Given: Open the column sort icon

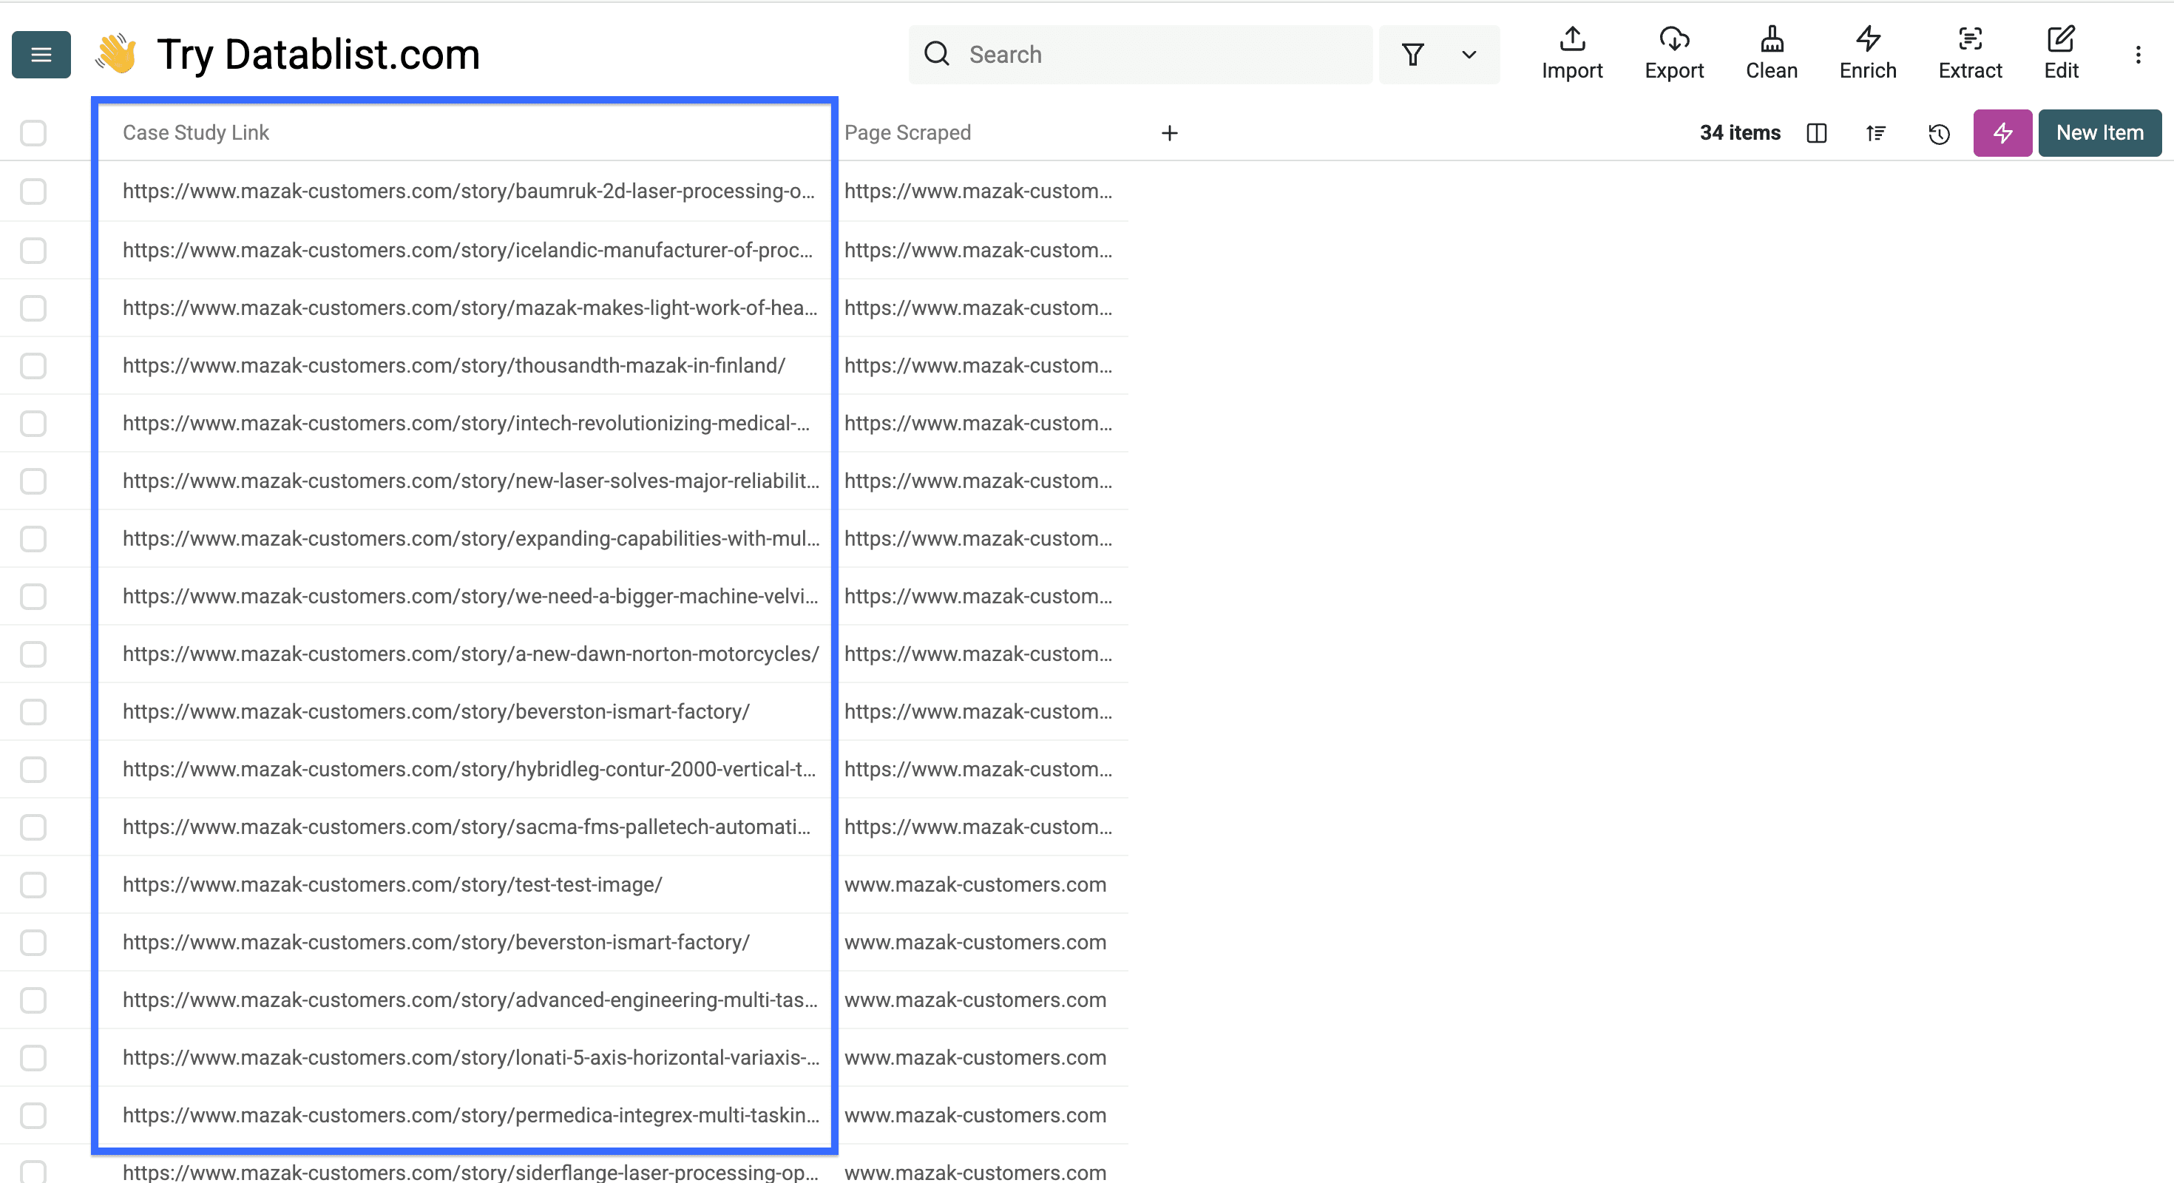Looking at the screenshot, I should click(1875, 133).
